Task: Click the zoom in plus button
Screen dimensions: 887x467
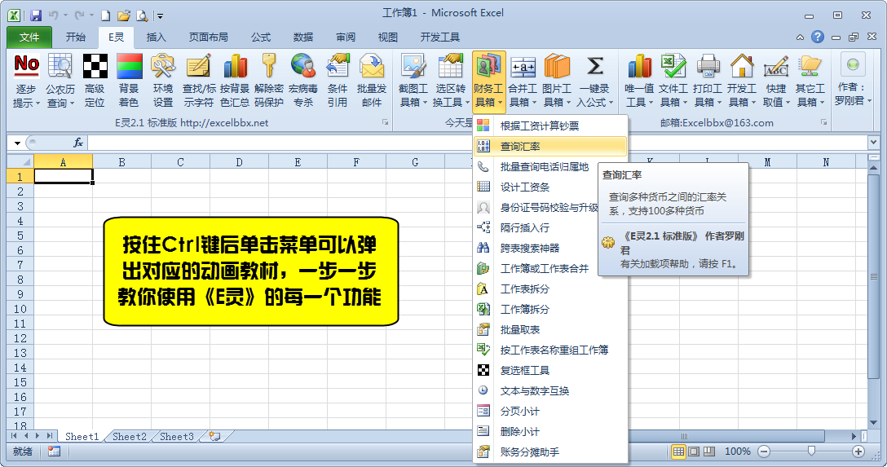Action: coord(858,452)
